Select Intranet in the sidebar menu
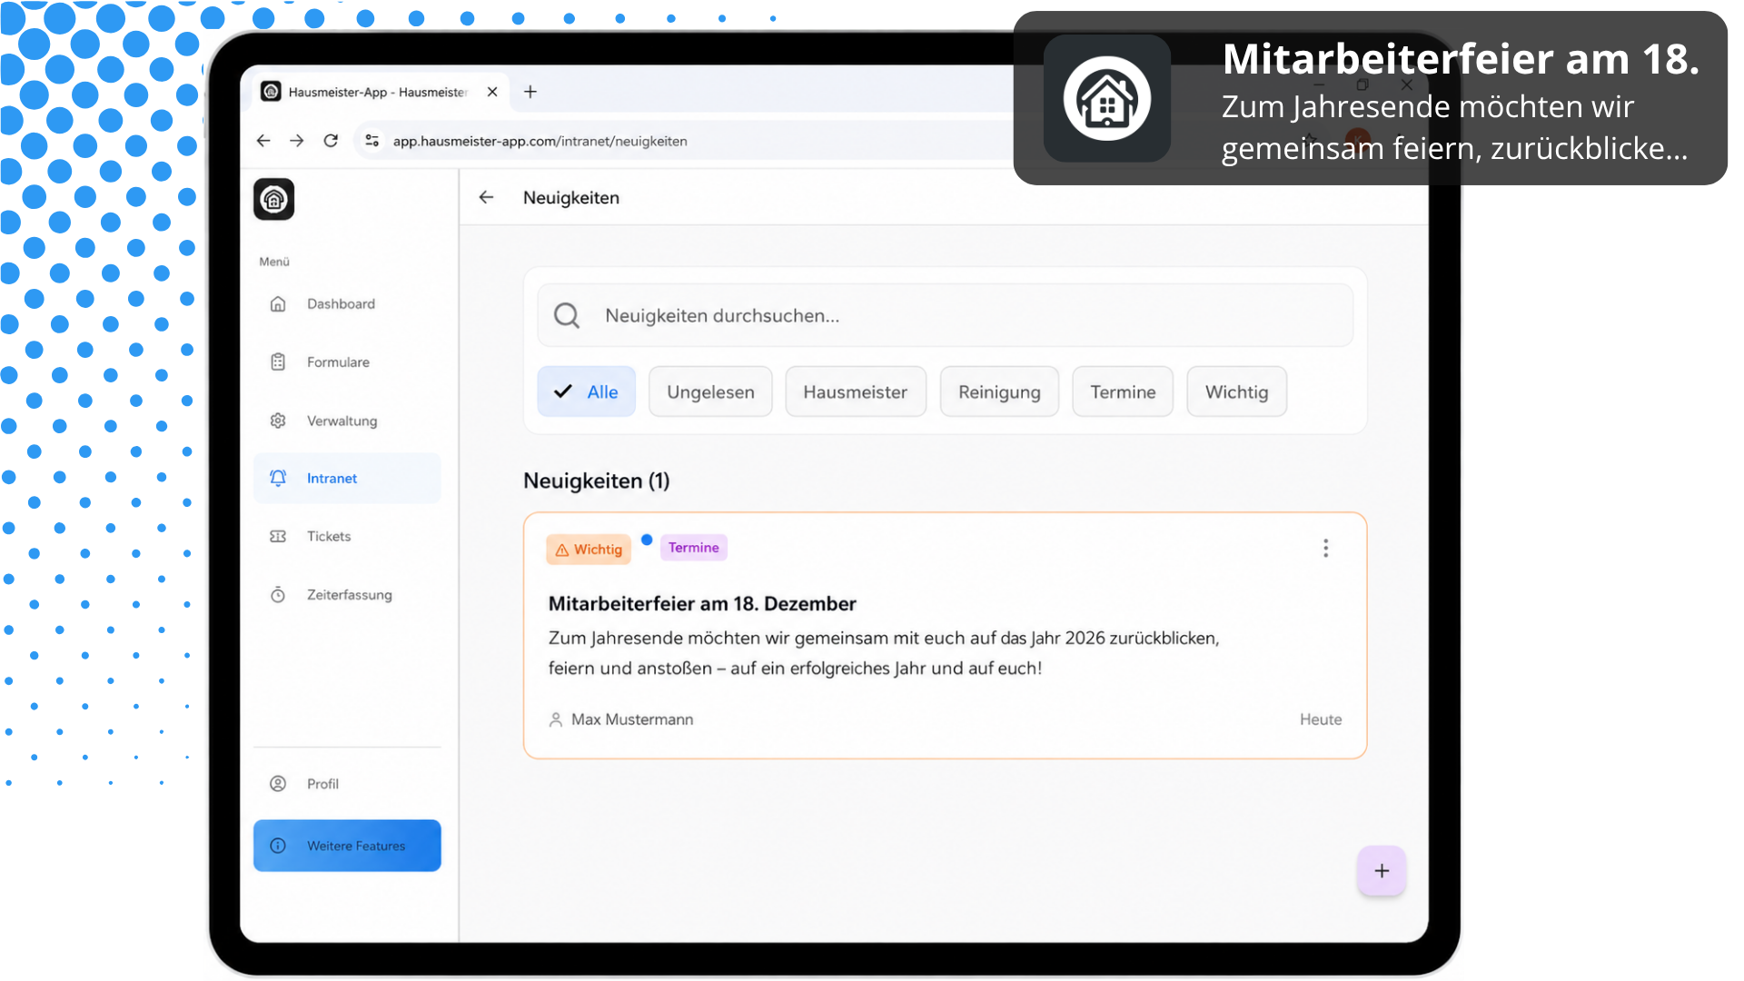 pos(347,478)
